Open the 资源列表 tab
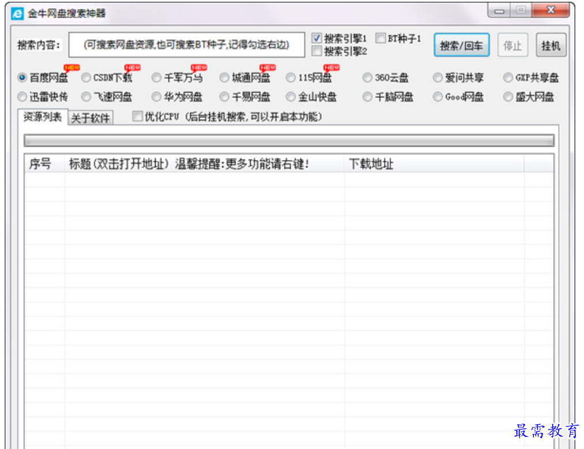This screenshot has width=584, height=449. point(43,117)
